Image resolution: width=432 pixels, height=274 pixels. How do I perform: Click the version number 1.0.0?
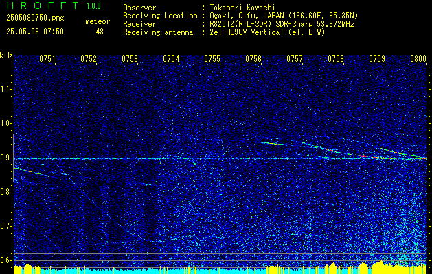point(93,5)
